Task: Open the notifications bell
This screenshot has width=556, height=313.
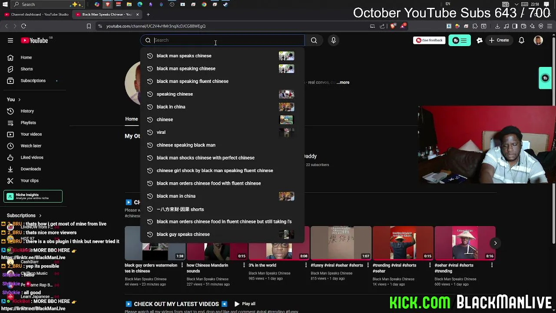Action: (521, 40)
